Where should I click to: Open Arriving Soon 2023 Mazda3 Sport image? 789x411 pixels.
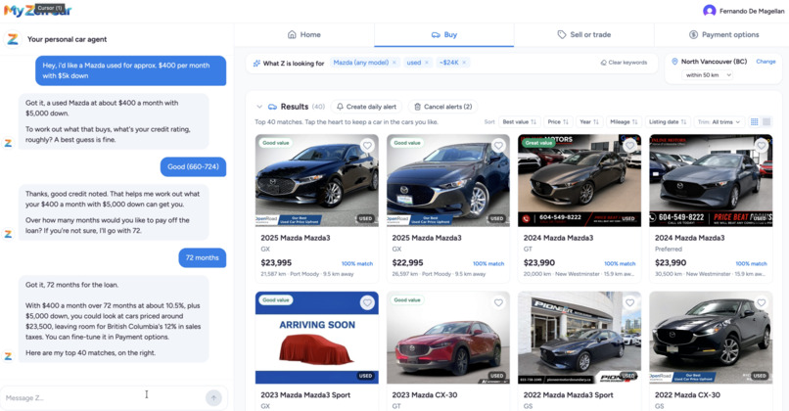coord(316,338)
